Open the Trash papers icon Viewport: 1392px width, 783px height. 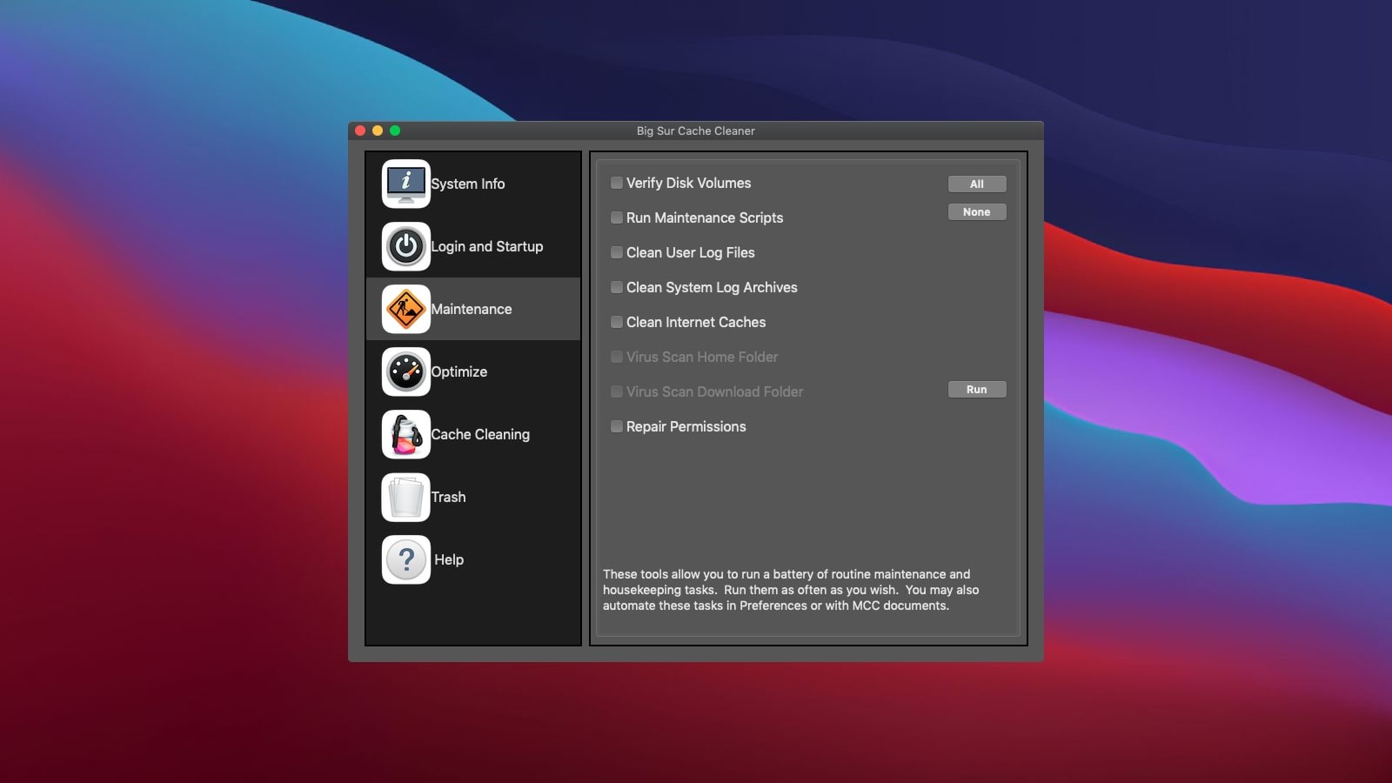pyautogui.click(x=405, y=497)
